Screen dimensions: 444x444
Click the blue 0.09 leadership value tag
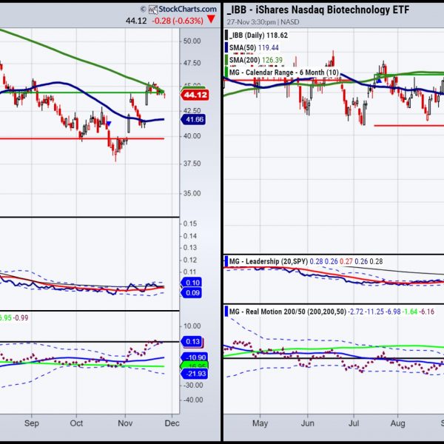pyautogui.click(x=192, y=293)
